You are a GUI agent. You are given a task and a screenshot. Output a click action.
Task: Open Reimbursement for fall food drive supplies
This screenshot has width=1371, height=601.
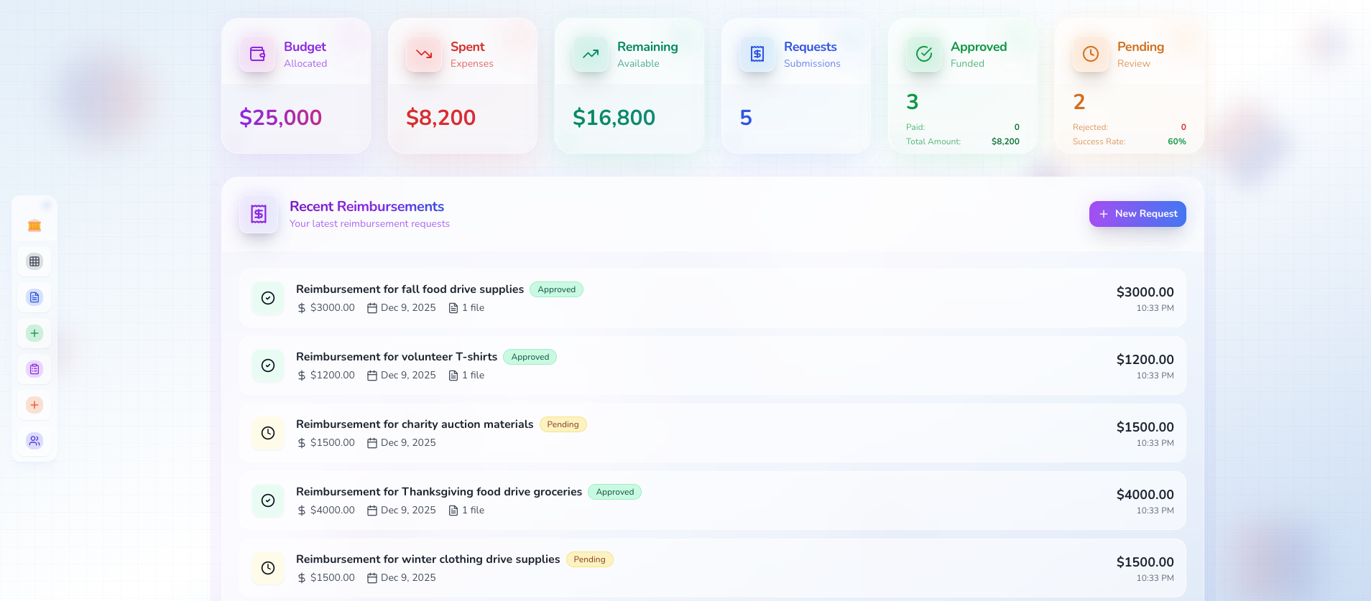click(410, 289)
